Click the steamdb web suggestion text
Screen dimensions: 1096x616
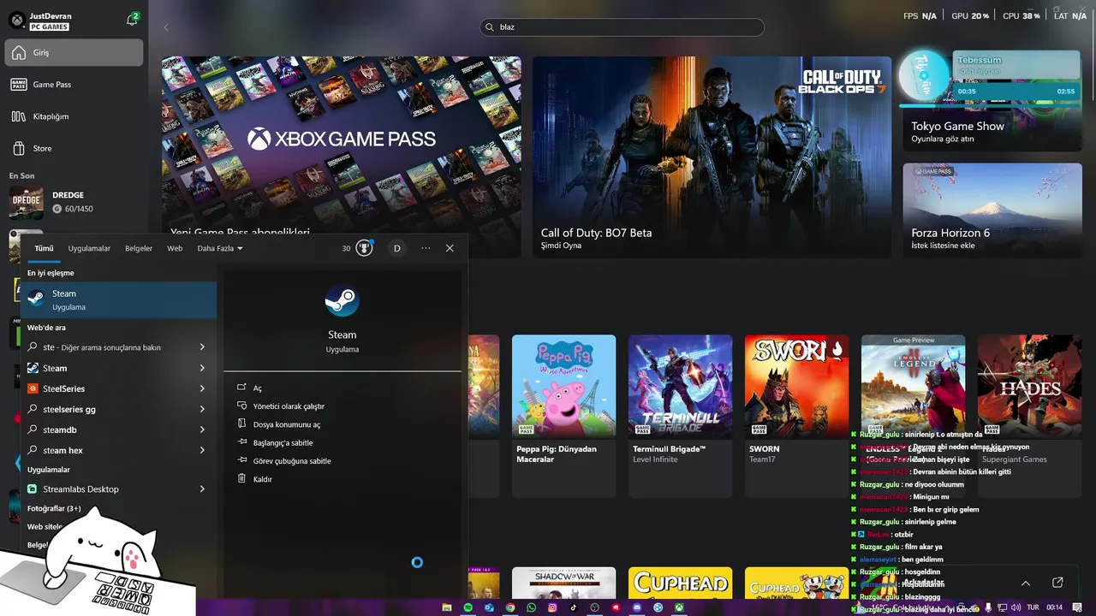pyautogui.click(x=60, y=429)
